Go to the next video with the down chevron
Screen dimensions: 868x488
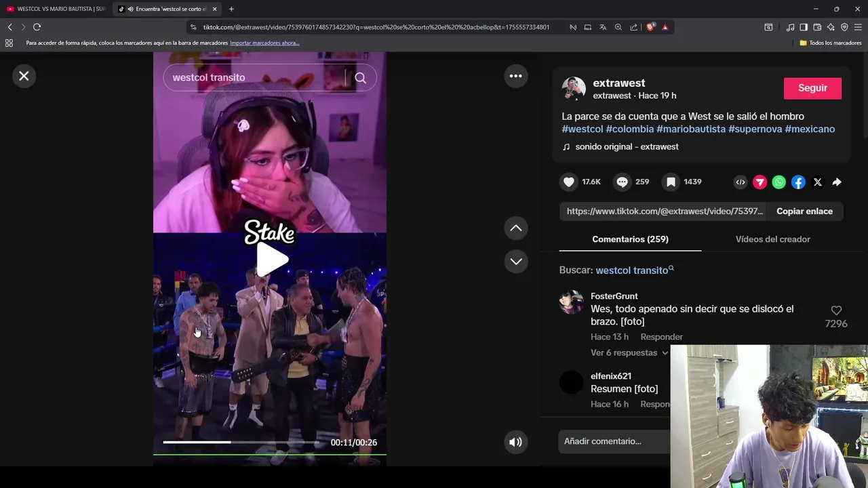pyautogui.click(x=515, y=261)
